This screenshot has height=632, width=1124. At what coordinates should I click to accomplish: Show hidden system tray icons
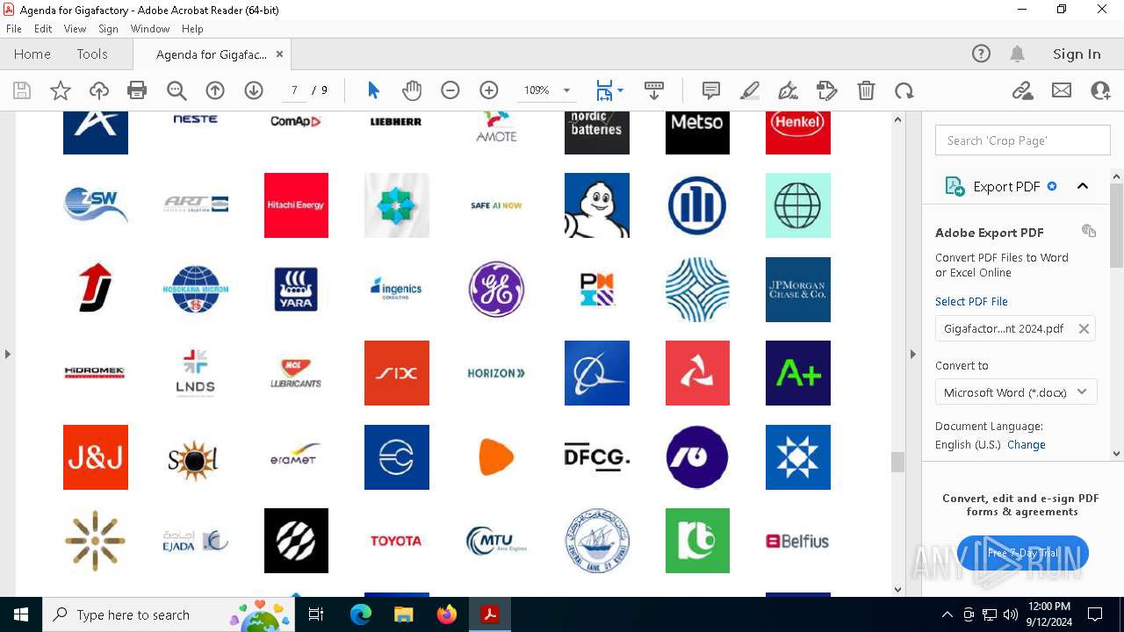click(x=947, y=614)
